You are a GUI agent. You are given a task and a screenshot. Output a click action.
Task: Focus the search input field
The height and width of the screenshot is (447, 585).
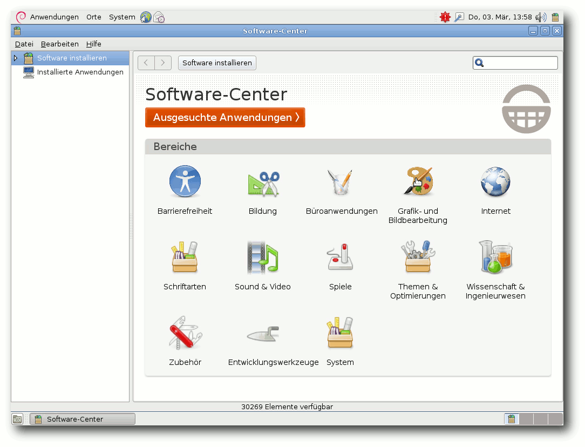click(x=515, y=63)
